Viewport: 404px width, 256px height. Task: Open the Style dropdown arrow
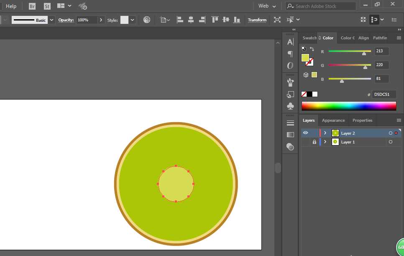coord(133,20)
